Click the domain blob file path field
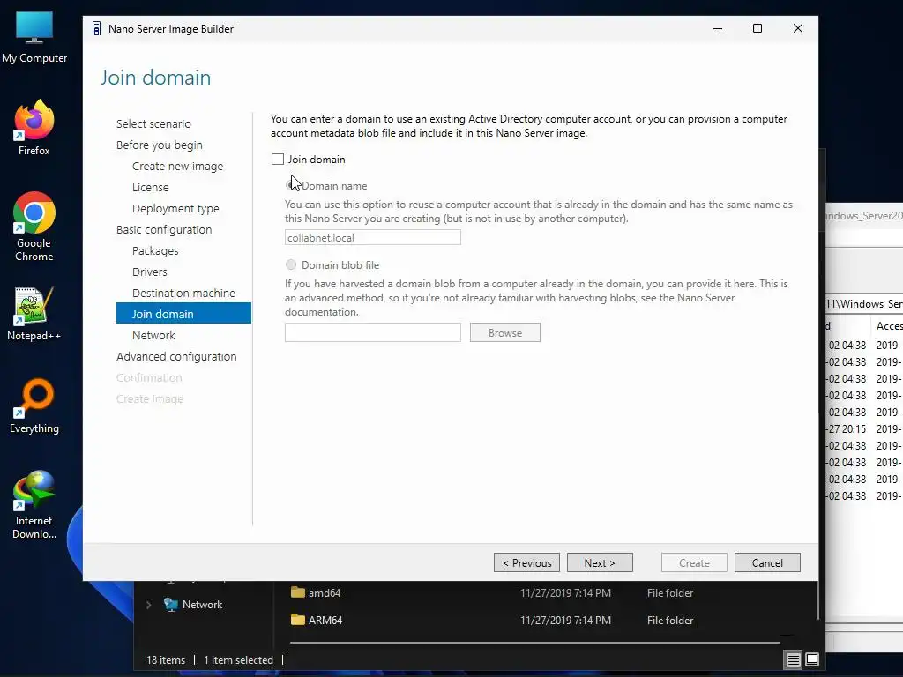The image size is (903, 677). (373, 332)
